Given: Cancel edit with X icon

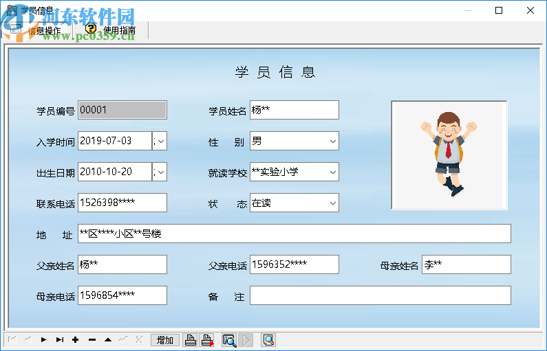Looking at the screenshot, I should (x=140, y=339).
